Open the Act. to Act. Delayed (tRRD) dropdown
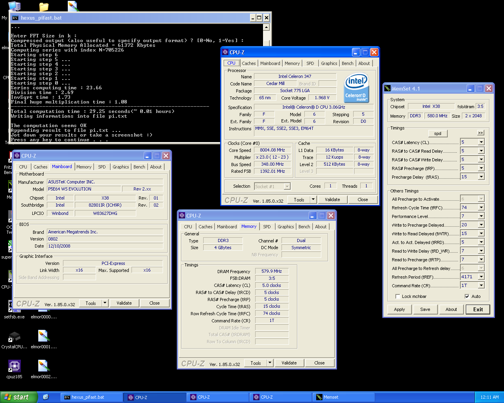504x403 pixels. click(x=481, y=242)
